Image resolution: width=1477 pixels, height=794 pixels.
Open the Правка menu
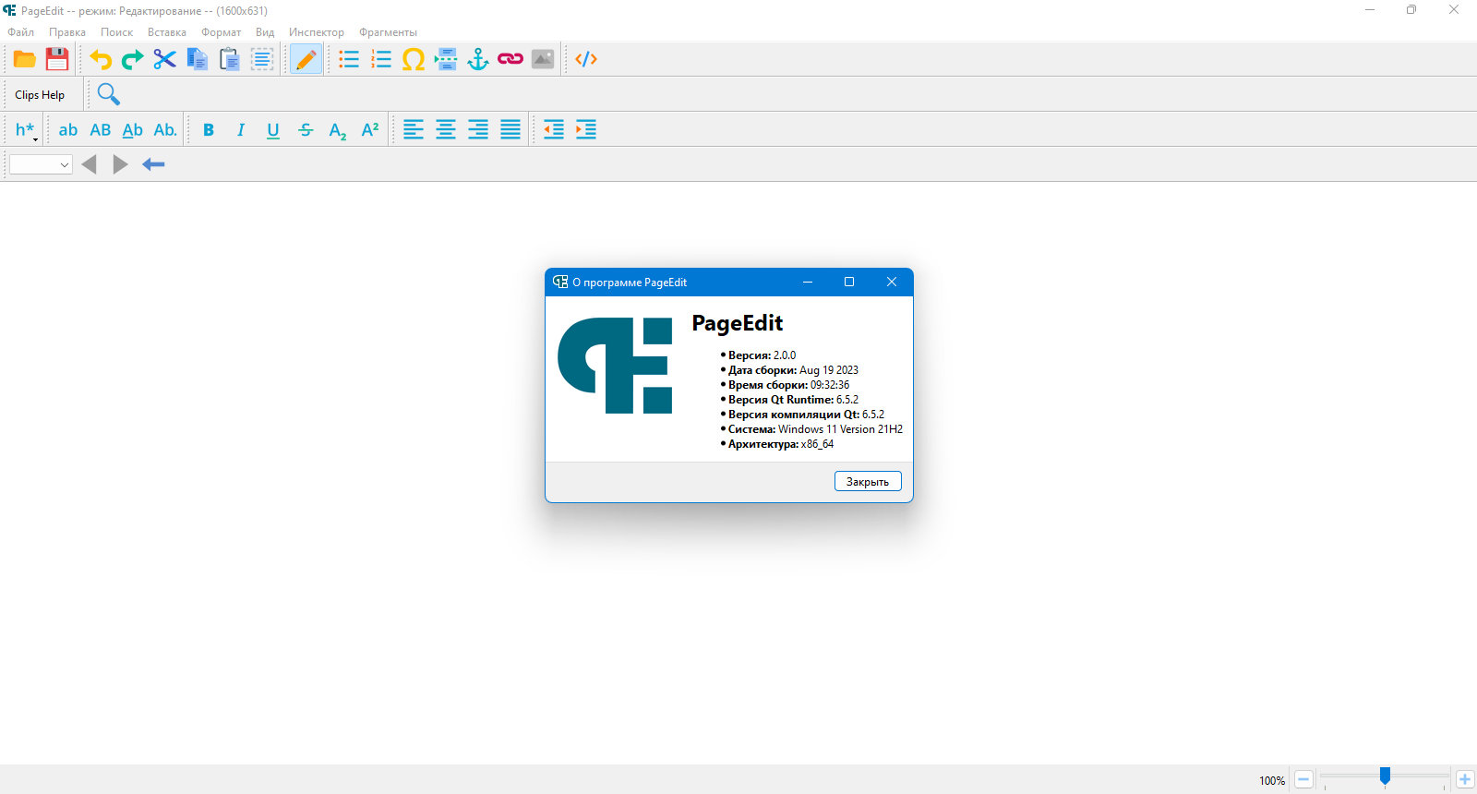(67, 32)
